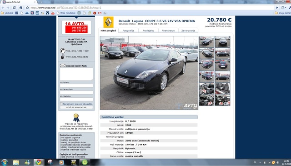Image resolution: width=291 pixels, height=166 pixels.
Task: Open the media player taskbar icon
Action: pyautogui.click(x=61, y=162)
